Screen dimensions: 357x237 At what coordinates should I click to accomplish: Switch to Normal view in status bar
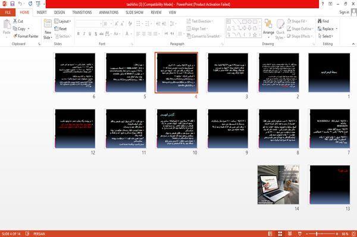click(x=270, y=233)
